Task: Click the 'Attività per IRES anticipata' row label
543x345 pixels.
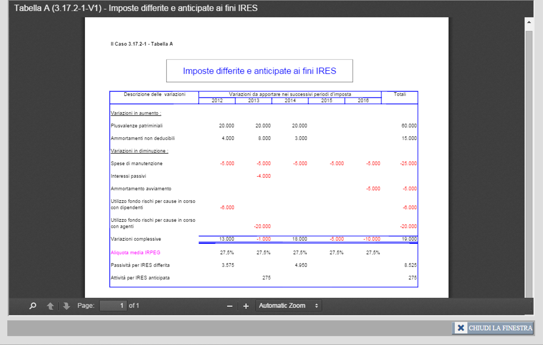Action: (140, 278)
